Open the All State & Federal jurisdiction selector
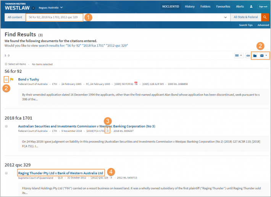 coord(245,17)
